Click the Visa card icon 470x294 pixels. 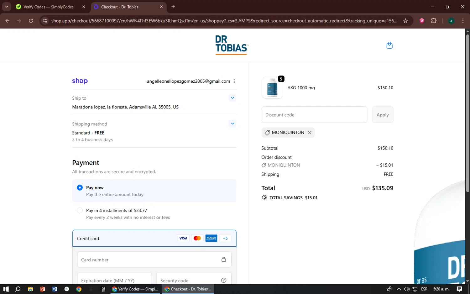[x=183, y=238]
